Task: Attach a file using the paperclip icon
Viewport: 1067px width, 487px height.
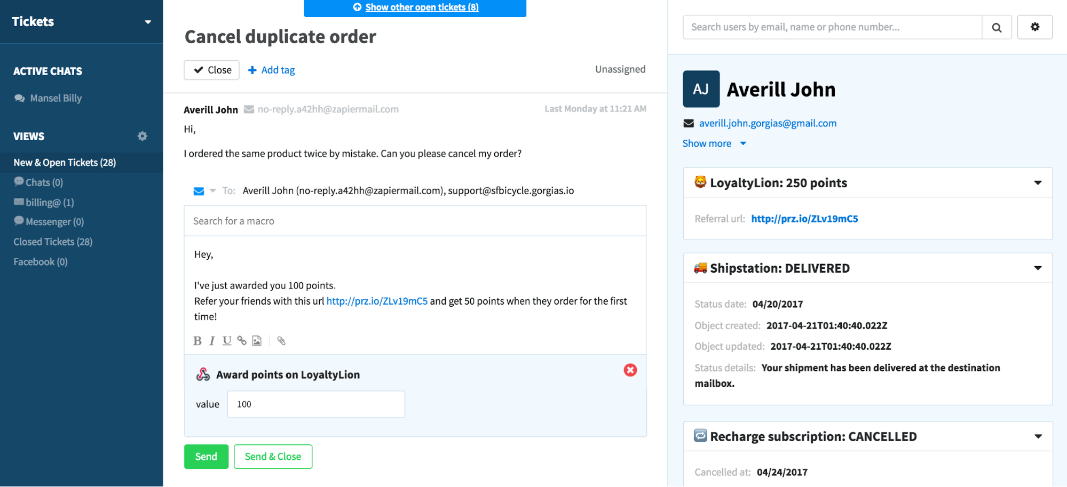Action: tap(281, 341)
